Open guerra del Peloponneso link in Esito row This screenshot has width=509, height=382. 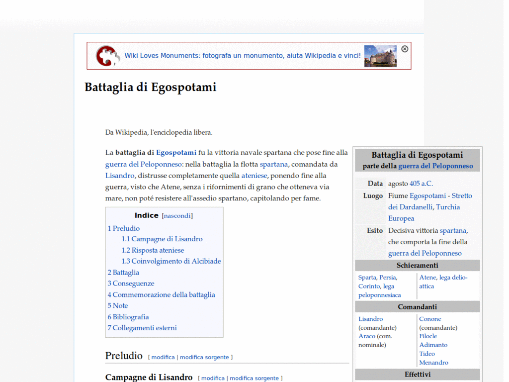coord(425,253)
